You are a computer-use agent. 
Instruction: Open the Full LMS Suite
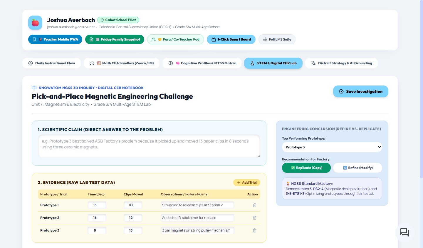click(277, 39)
